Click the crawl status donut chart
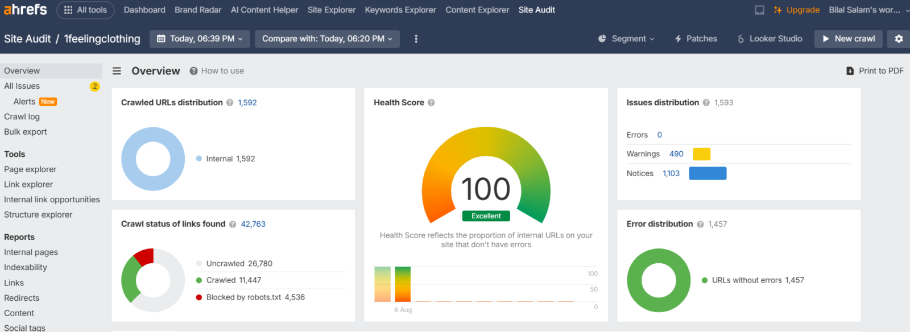The width and height of the screenshot is (910, 332). [x=153, y=280]
